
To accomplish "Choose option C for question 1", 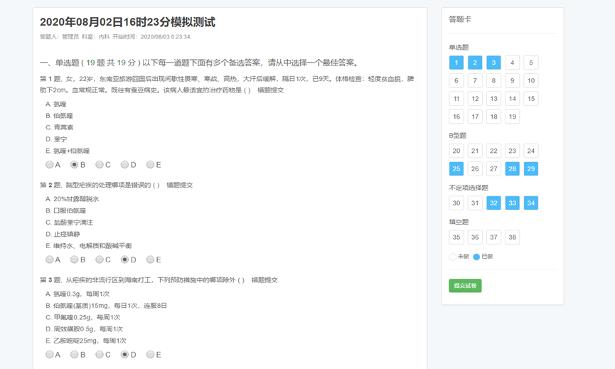I will [x=100, y=165].
